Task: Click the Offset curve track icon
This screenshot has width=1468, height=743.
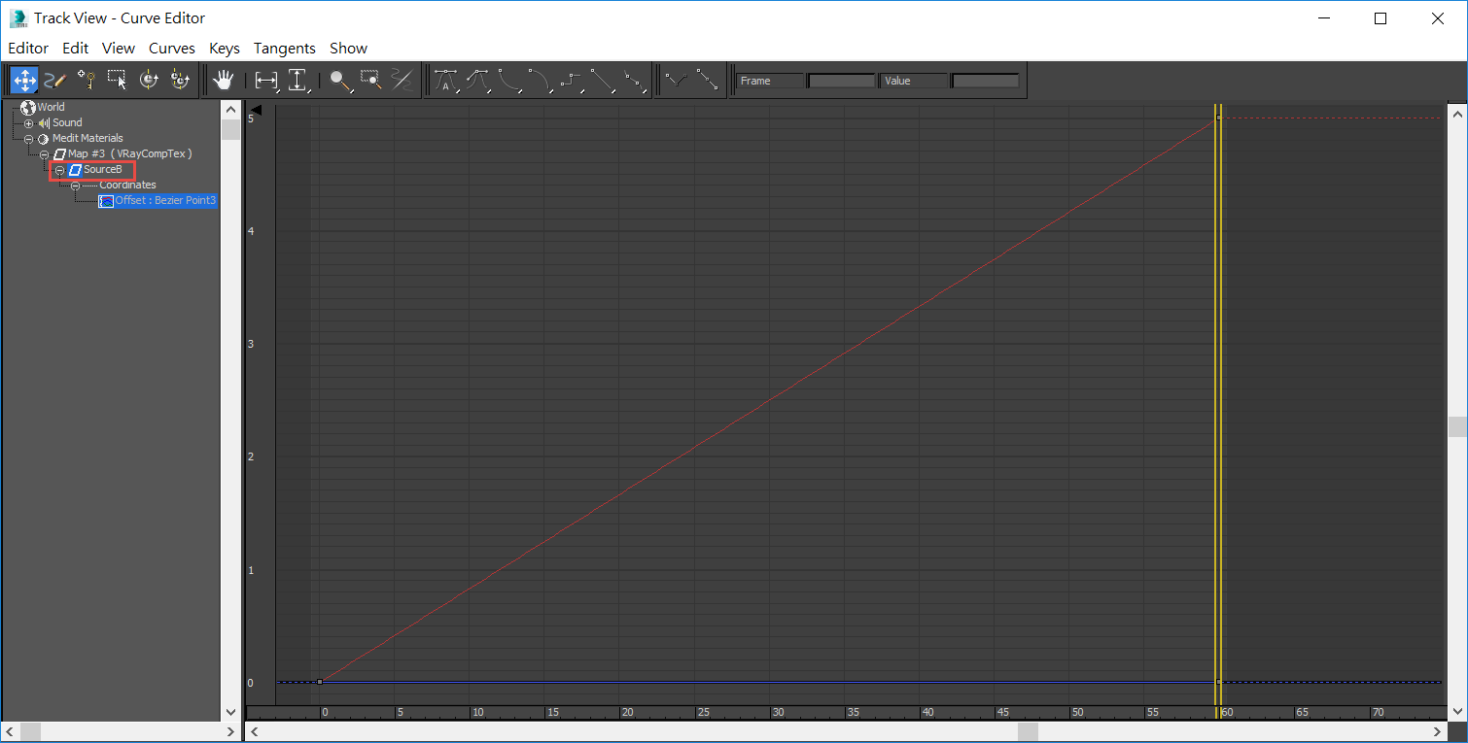Action: [106, 201]
